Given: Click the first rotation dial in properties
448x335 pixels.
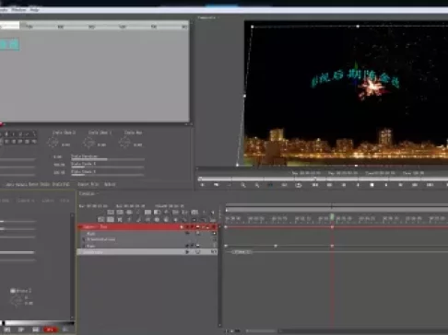Looking at the screenshot, I should (x=53, y=143).
